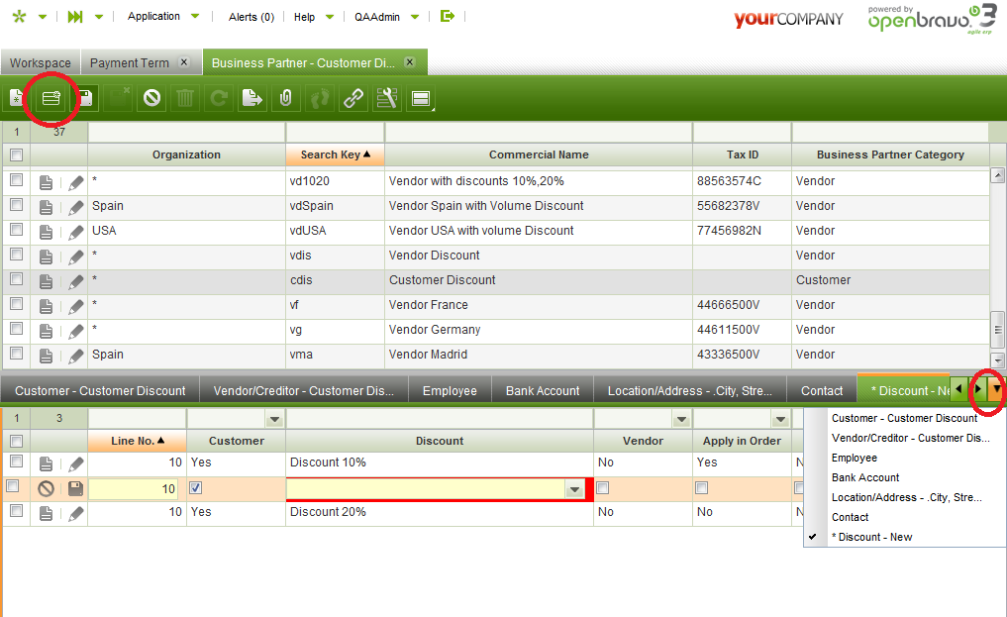Click the green asterisk quick-create icon

pyautogui.click(x=19, y=17)
